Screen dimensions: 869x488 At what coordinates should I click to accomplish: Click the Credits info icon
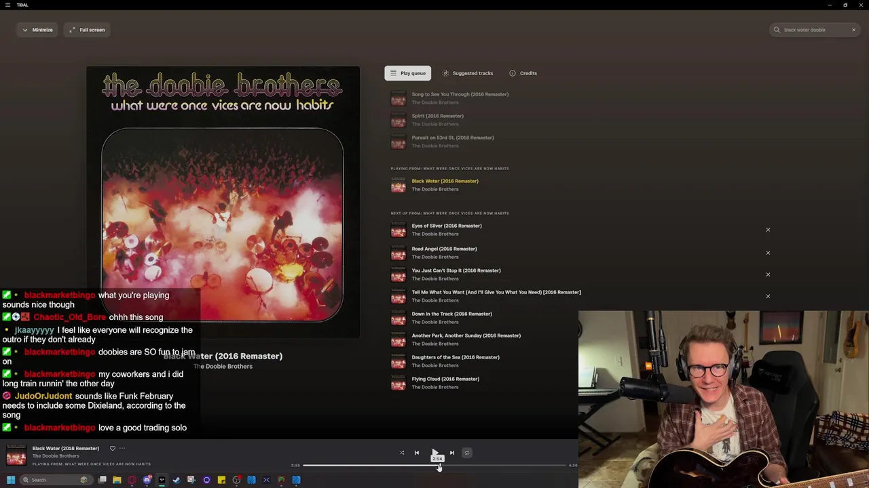click(513, 73)
